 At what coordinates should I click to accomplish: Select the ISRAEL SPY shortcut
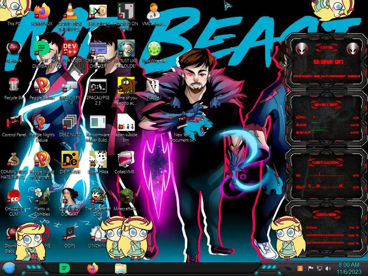tap(70, 87)
